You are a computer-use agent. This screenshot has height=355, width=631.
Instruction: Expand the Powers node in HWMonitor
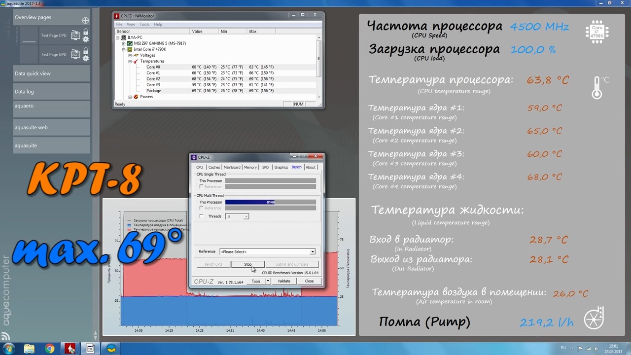130,97
